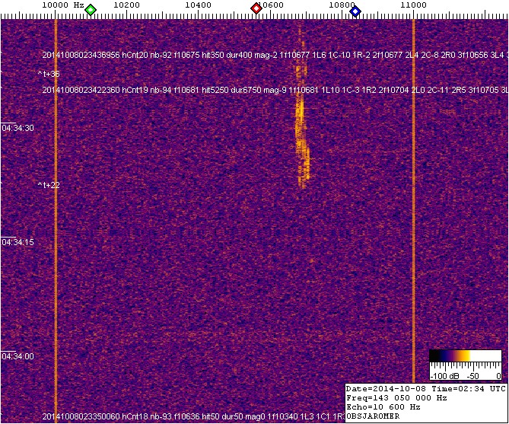Click the ^t+22 time marker
This screenshot has height=424, width=509.
pyautogui.click(x=49, y=185)
